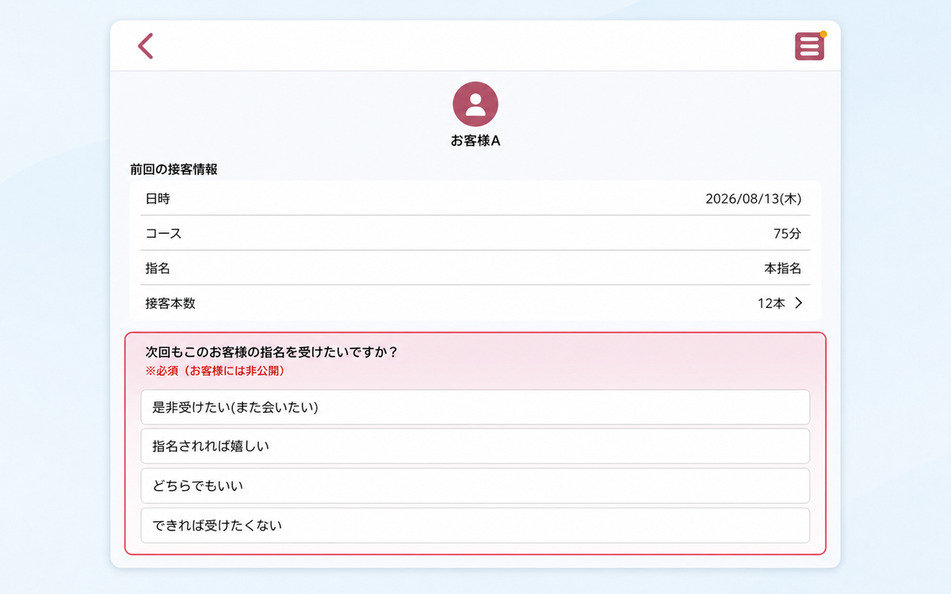Click the お客様A name label

pos(475,142)
